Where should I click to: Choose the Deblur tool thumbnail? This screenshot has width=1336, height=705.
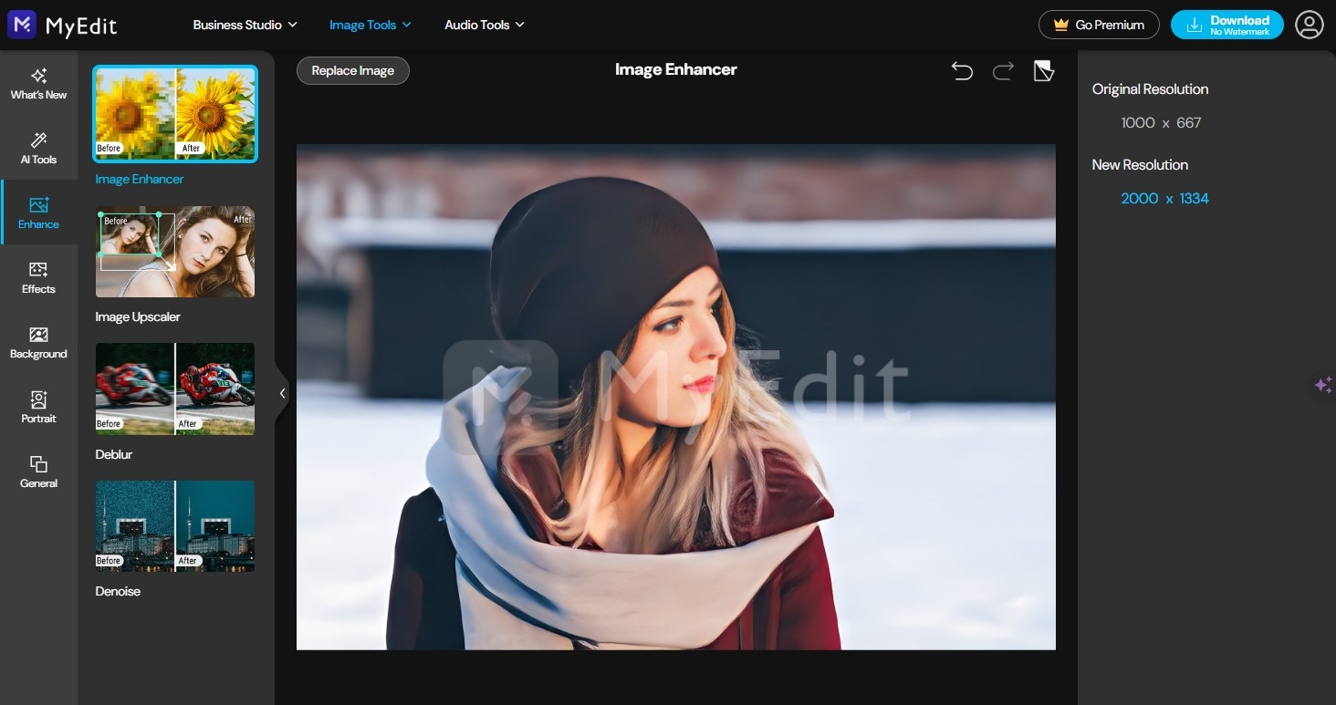(x=175, y=389)
